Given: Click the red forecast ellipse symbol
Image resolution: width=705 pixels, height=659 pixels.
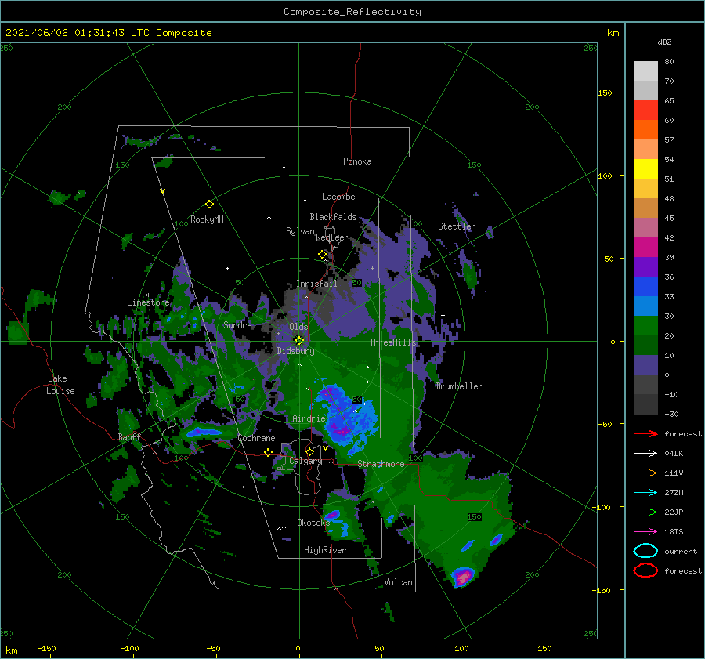Looking at the screenshot, I should point(645,570).
